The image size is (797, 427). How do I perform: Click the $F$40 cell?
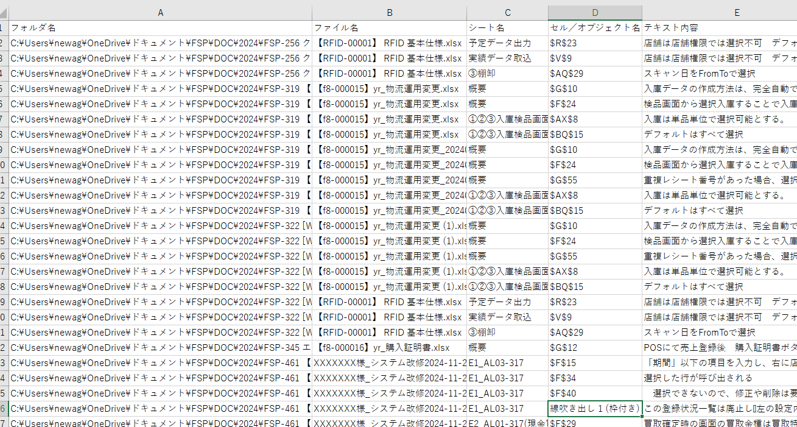click(595, 393)
